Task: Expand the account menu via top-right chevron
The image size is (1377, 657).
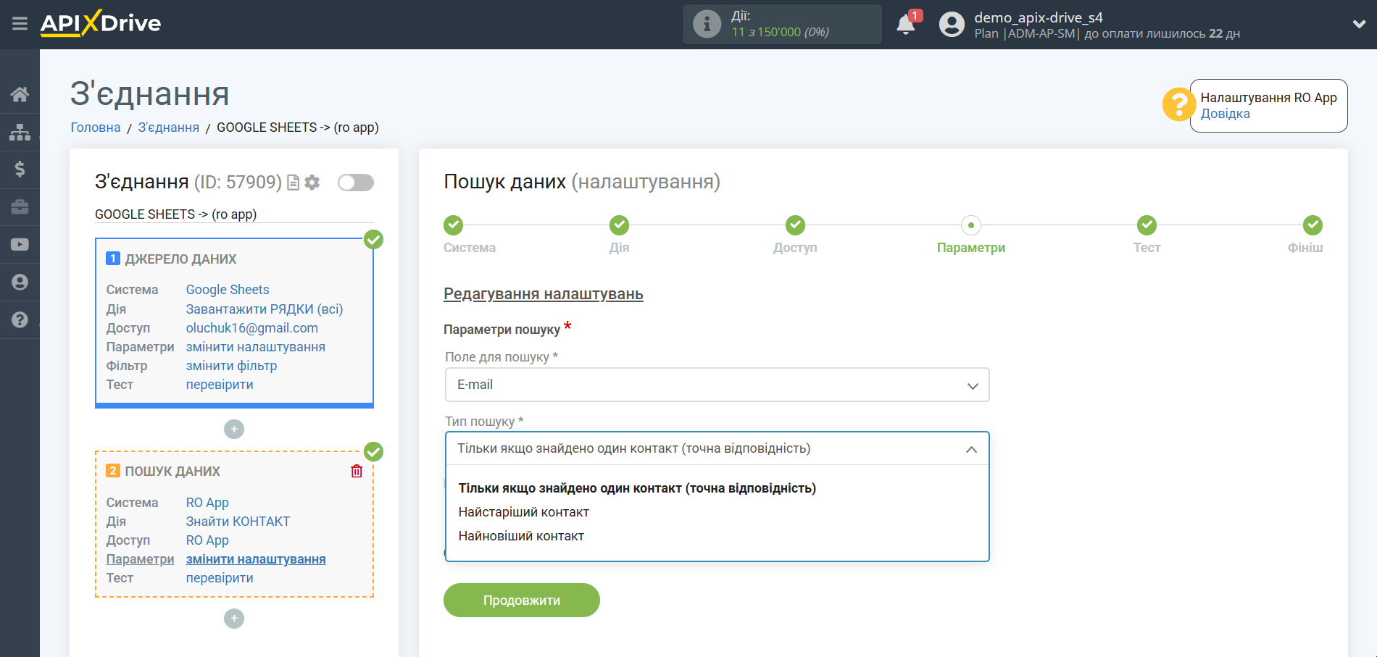Action: [1358, 24]
